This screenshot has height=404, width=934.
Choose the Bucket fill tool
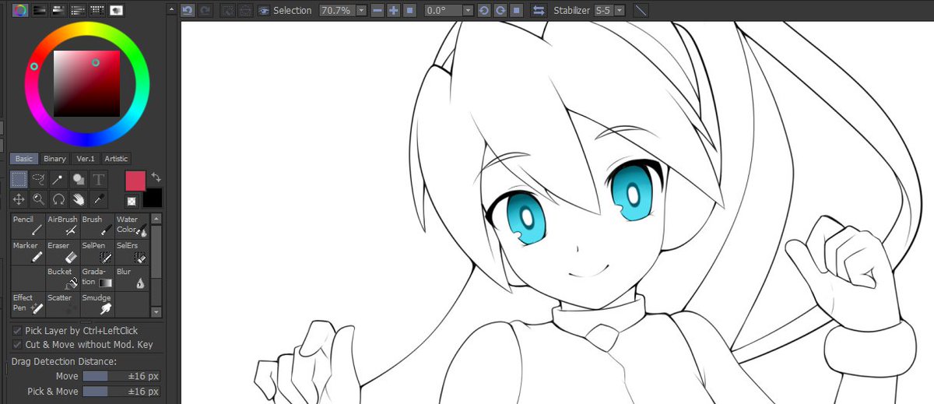click(62, 278)
